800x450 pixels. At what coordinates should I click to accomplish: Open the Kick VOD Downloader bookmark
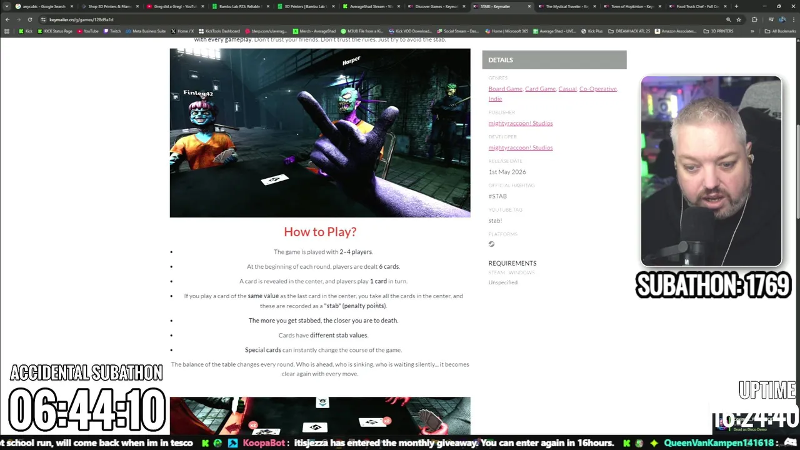click(x=410, y=31)
